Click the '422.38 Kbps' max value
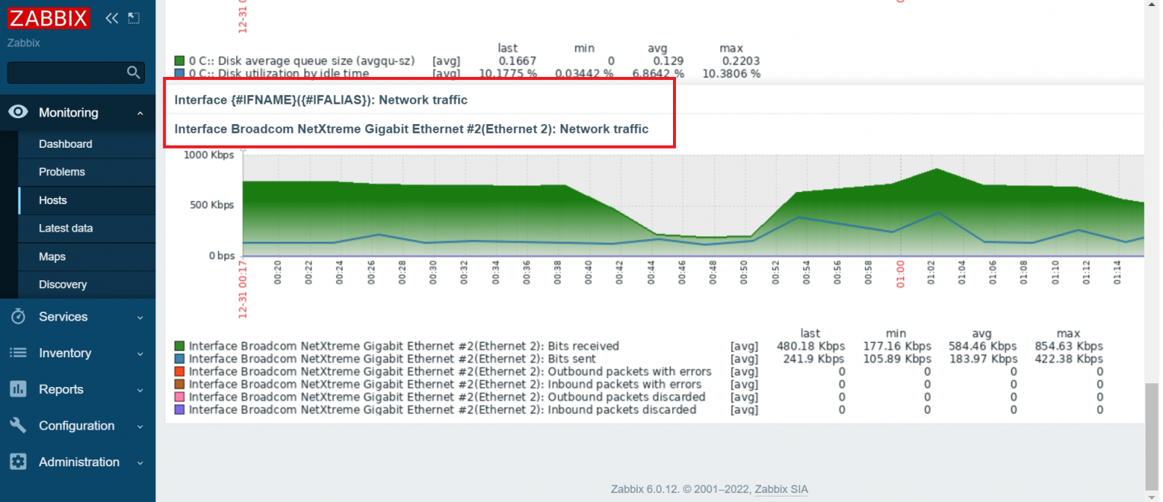The height and width of the screenshot is (502, 1163). 1068,359
